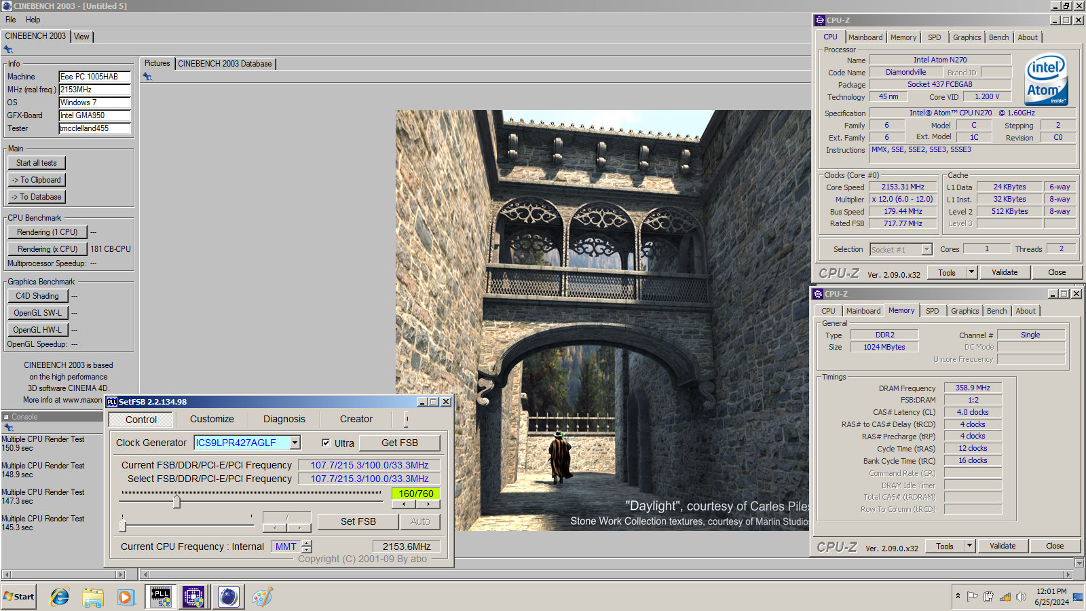The height and width of the screenshot is (611, 1086).
Task: Switch to the View tab in CINEBENCH
Action: click(x=81, y=37)
